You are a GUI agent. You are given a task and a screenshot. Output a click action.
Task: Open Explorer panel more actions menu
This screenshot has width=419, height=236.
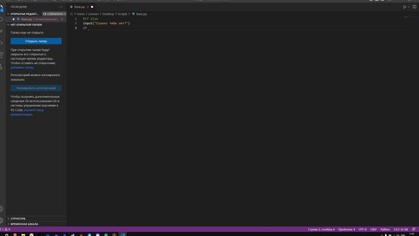point(61,7)
